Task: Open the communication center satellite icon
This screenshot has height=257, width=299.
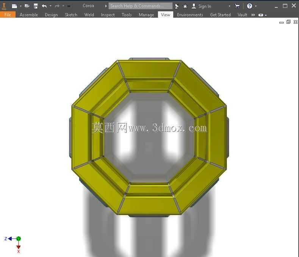Action: (177, 6)
